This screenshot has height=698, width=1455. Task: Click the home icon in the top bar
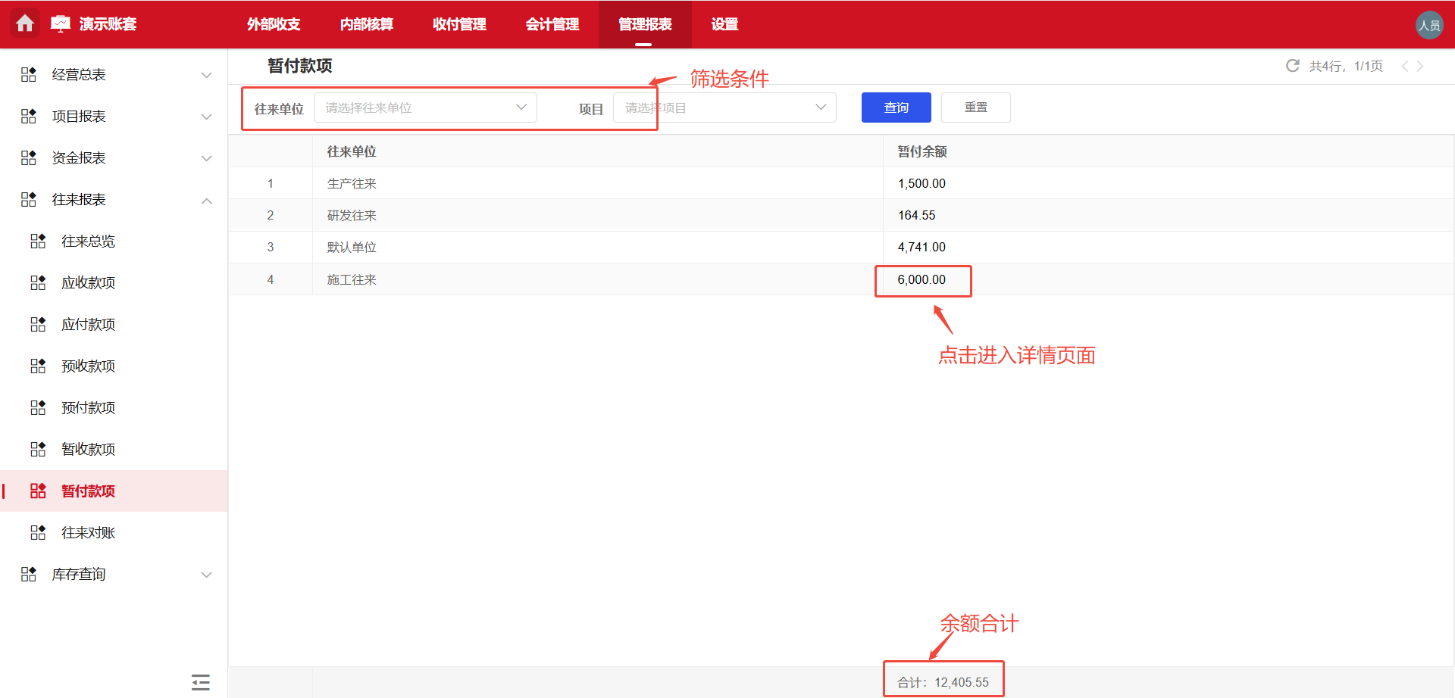pyautogui.click(x=25, y=24)
